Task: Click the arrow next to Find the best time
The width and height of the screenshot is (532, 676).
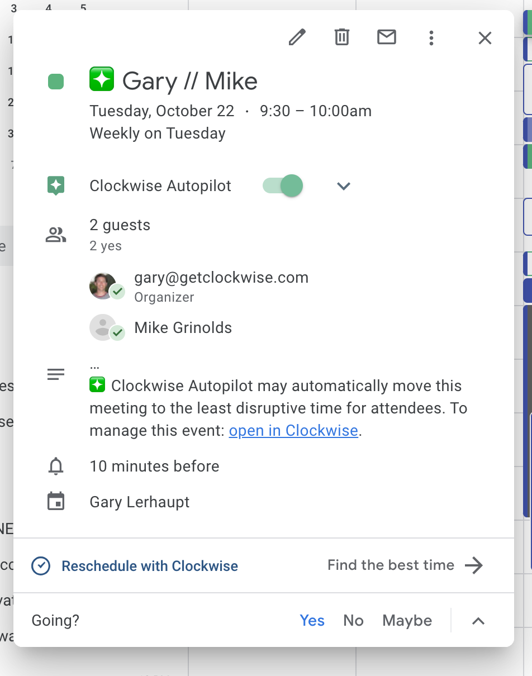Action: [x=474, y=565]
